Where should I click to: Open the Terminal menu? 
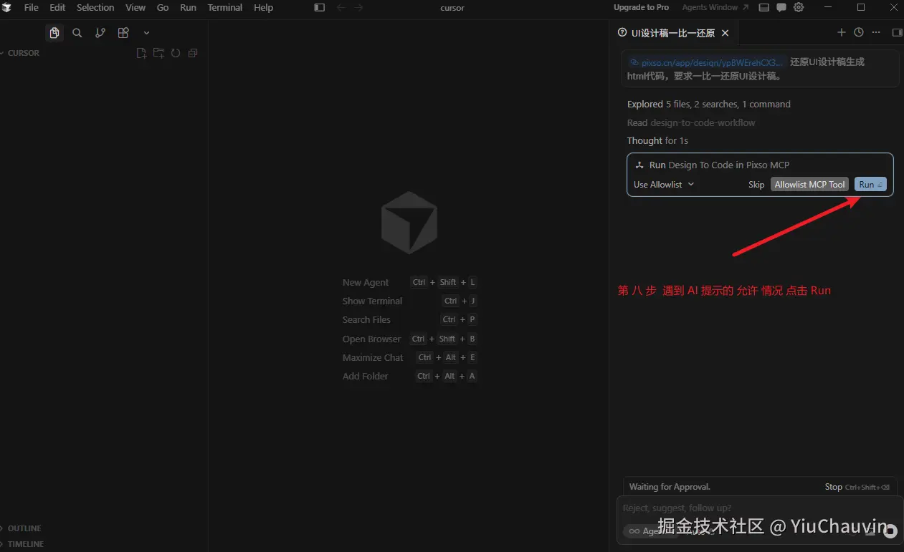coord(225,7)
